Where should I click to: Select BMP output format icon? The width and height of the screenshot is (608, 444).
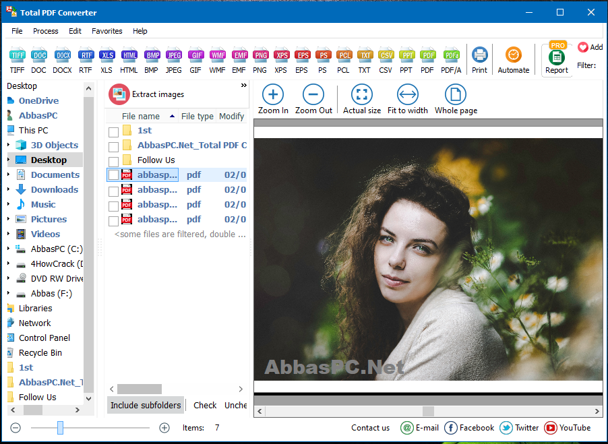pyautogui.click(x=152, y=61)
